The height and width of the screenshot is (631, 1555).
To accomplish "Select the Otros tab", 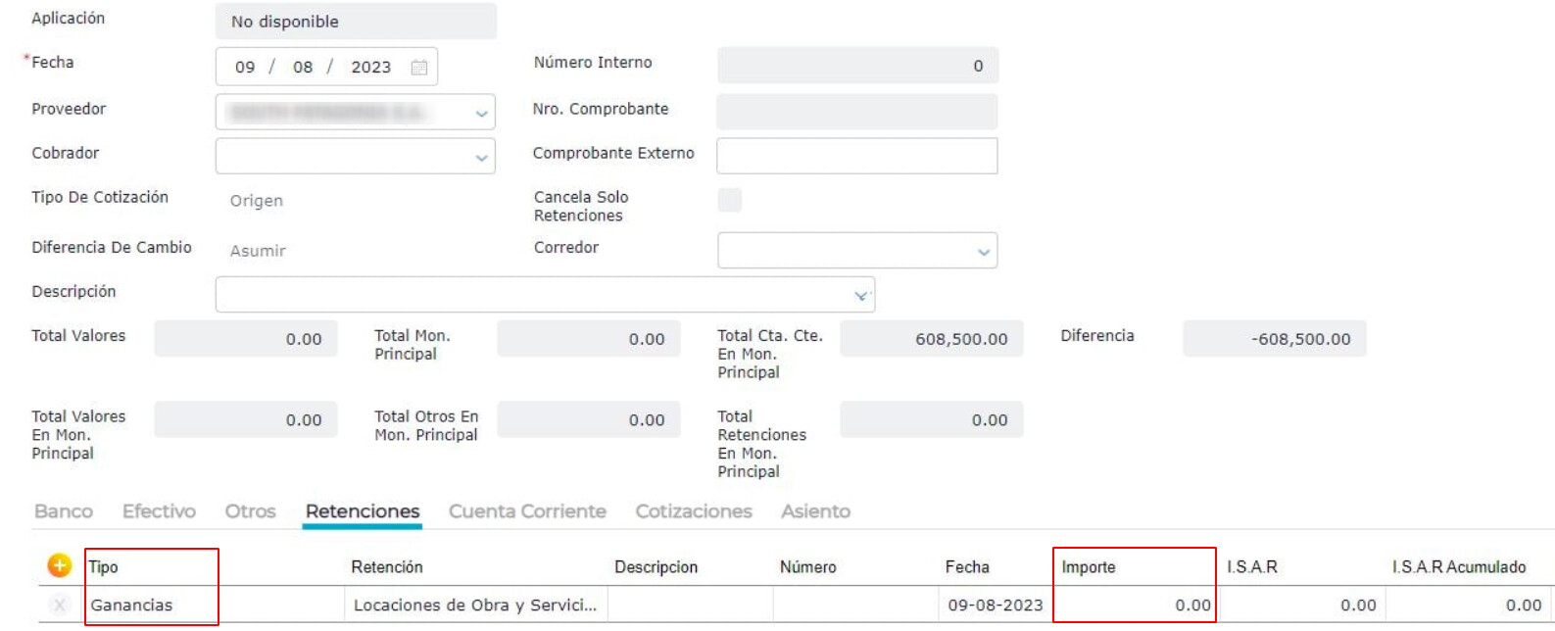I will 251,511.
